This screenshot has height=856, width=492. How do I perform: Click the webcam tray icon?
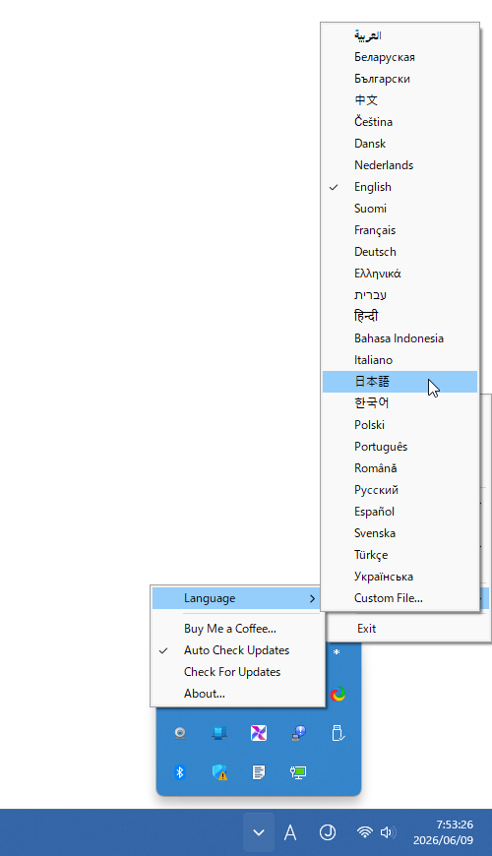180,733
